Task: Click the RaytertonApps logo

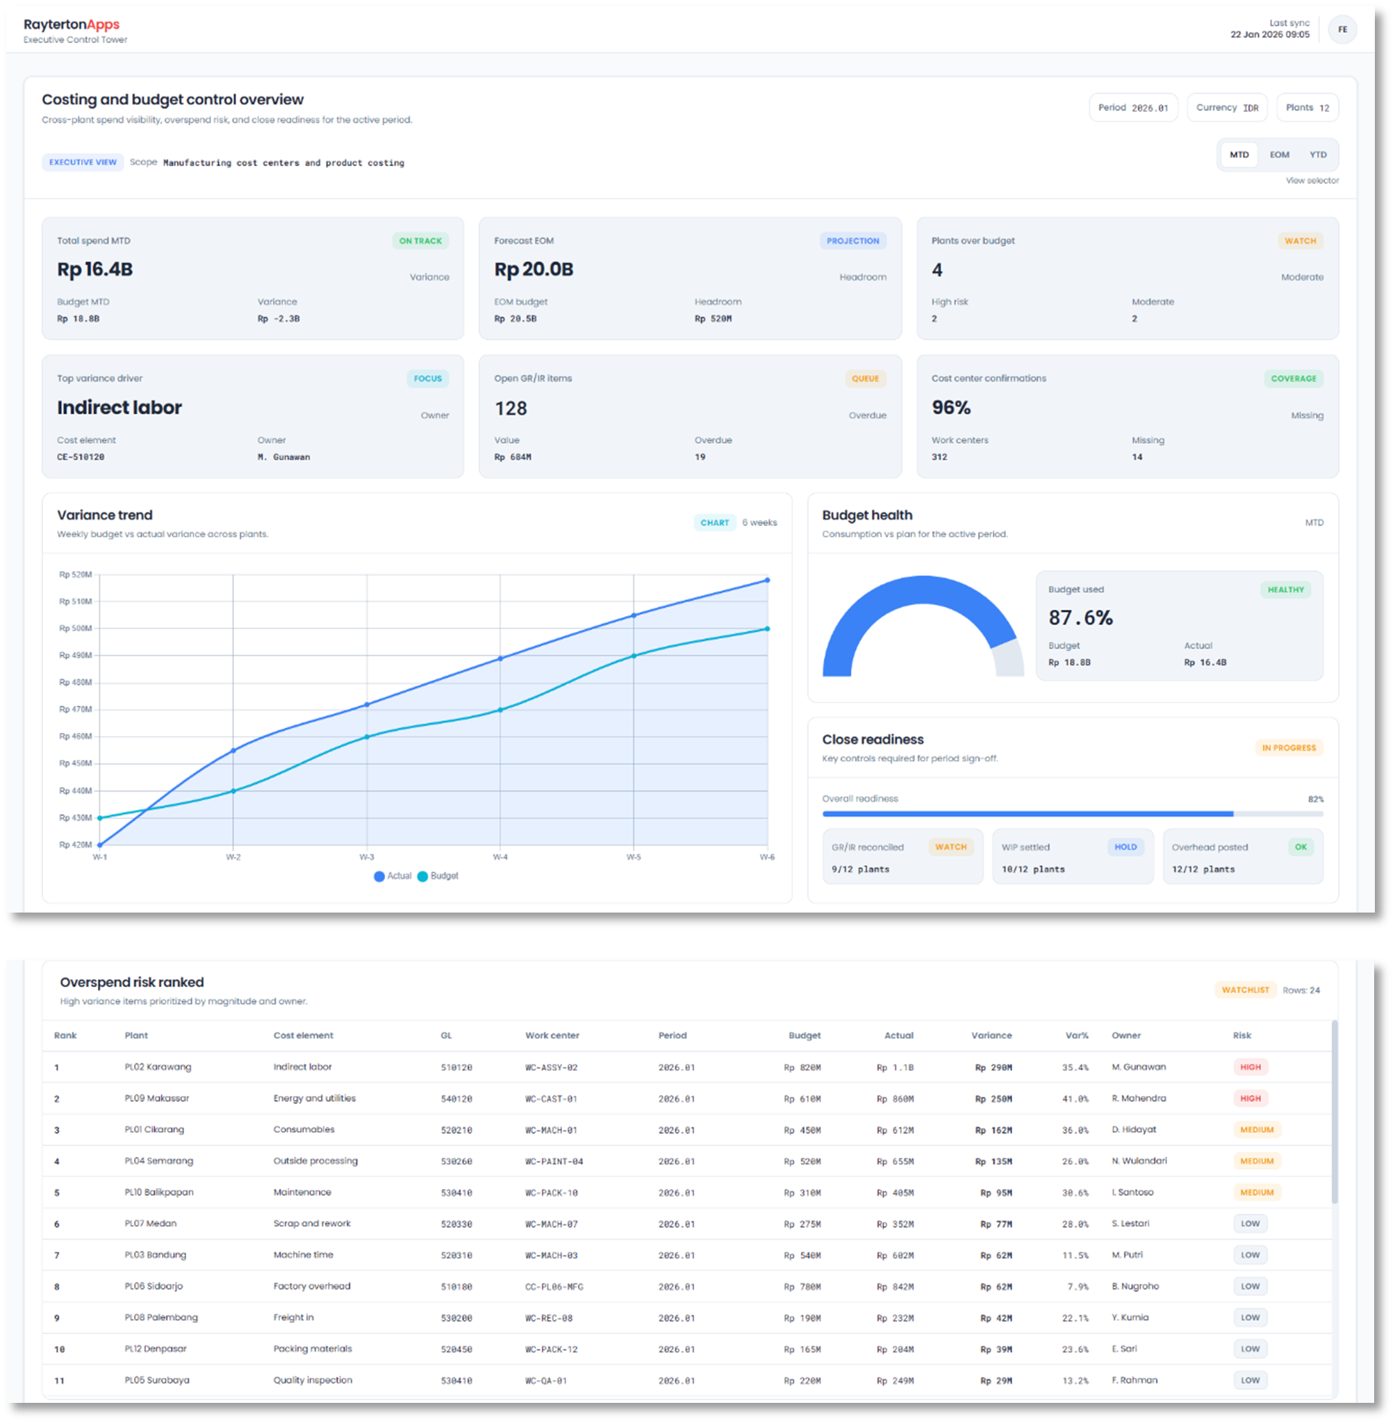Action: pyautogui.click(x=72, y=24)
